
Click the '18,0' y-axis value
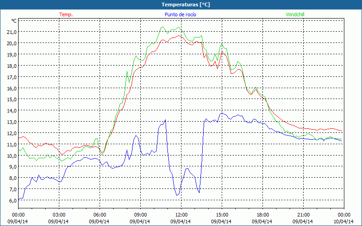tap(12, 66)
